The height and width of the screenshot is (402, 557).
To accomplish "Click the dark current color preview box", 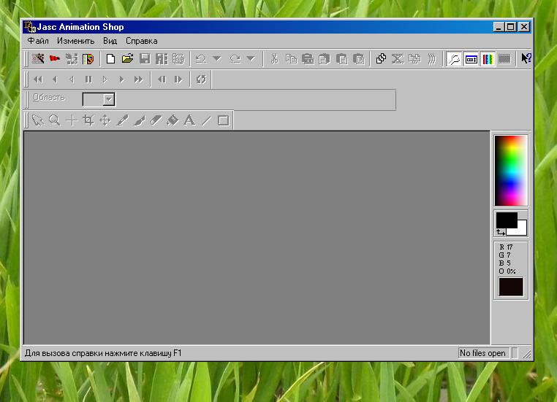I will click(511, 287).
